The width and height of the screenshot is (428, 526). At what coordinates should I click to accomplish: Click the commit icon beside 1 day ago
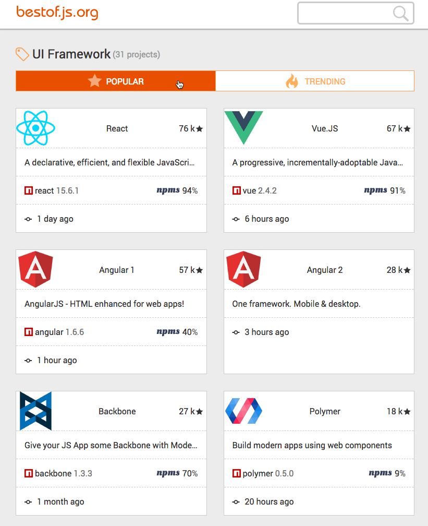tap(28, 219)
